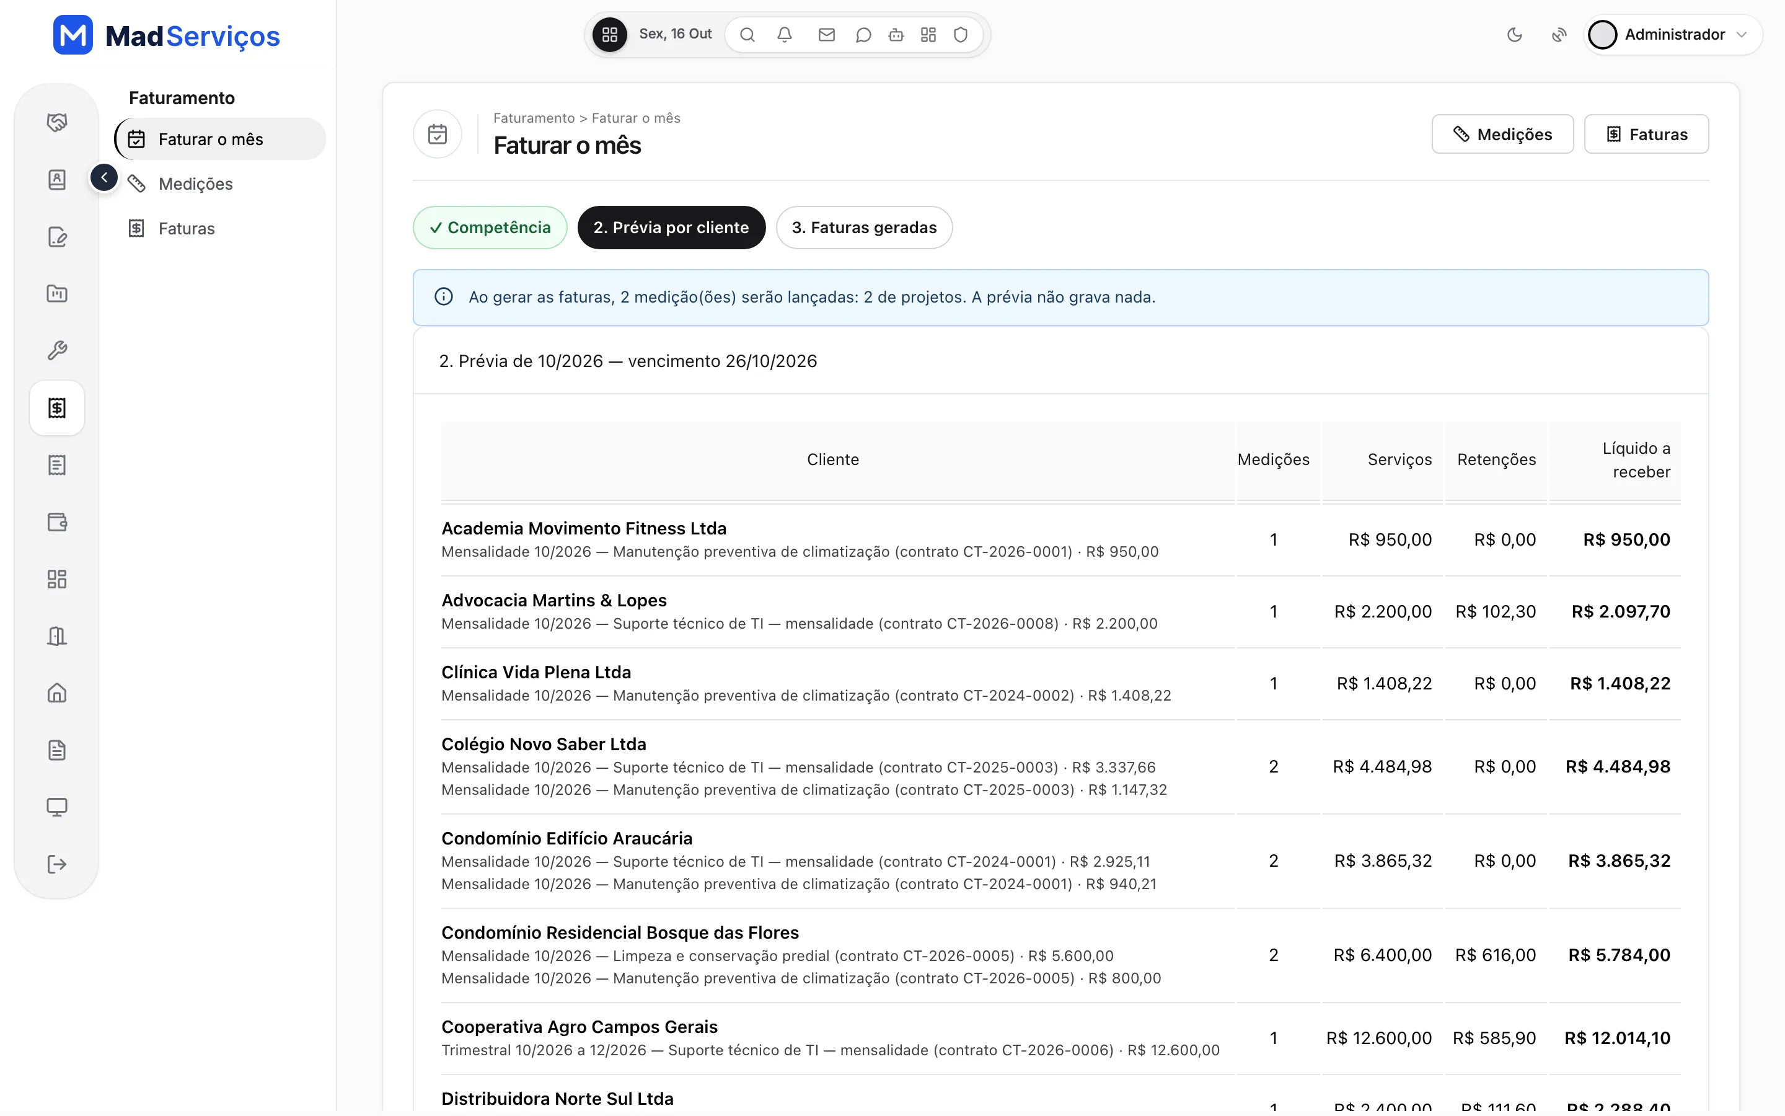The image size is (1785, 1116).
Task: Switch to the 3. Faturas geradas step
Action: pos(864,228)
